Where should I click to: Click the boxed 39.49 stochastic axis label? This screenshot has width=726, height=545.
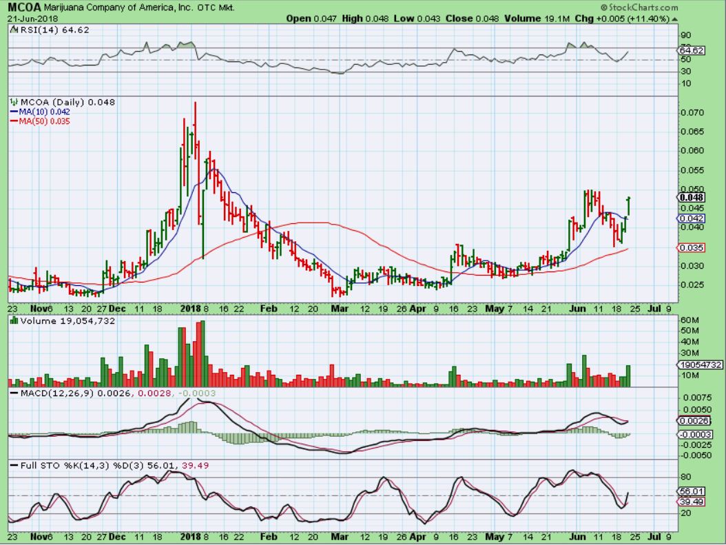pyautogui.click(x=692, y=502)
